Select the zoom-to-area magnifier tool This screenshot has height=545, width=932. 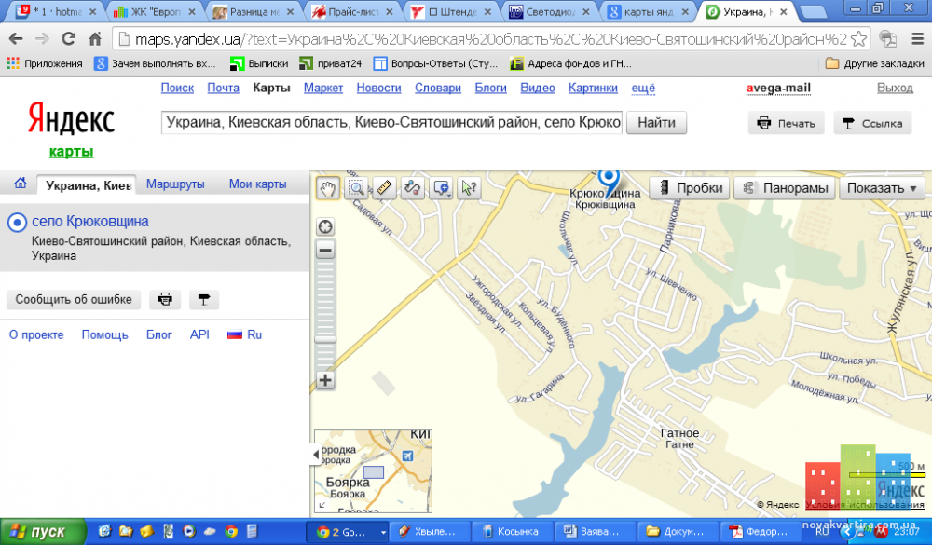pos(356,188)
